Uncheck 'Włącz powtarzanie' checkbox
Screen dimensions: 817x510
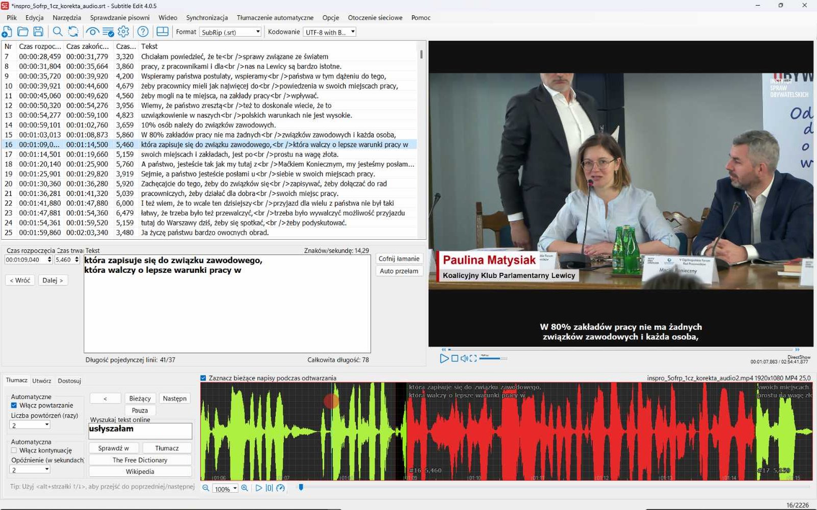[x=14, y=405]
